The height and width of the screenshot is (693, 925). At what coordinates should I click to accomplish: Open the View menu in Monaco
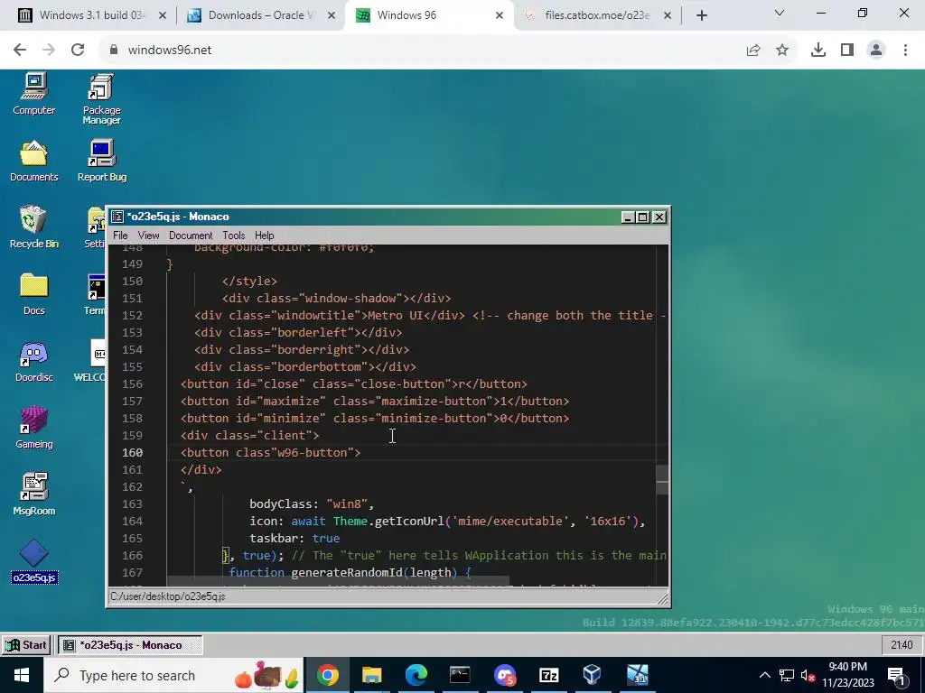click(x=149, y=236)
